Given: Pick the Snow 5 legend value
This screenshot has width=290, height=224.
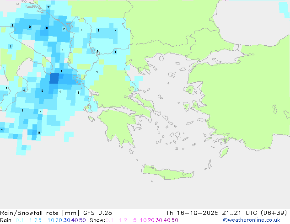Looking at the screenshot, I should (x=135, y=220).
